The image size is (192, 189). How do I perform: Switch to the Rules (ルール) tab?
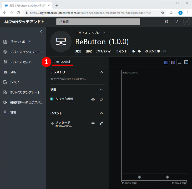pyautogui.click(x=136, y=51)
